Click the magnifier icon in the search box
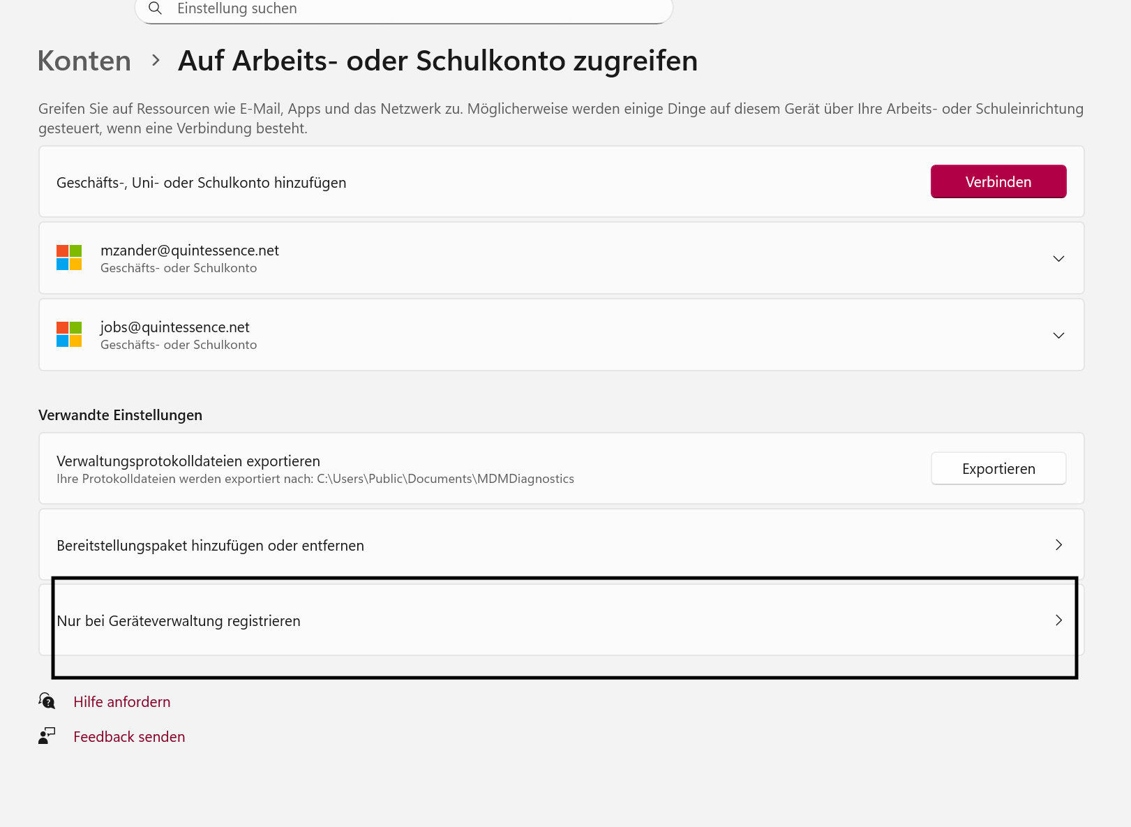 [155, 8]
